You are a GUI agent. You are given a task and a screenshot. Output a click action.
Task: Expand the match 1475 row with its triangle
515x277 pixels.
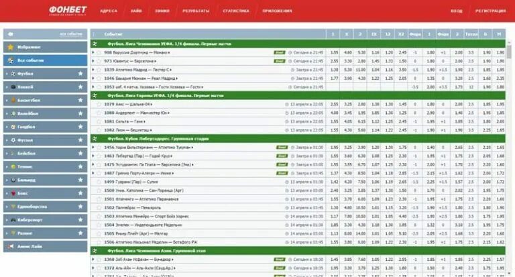pos(93,164)
